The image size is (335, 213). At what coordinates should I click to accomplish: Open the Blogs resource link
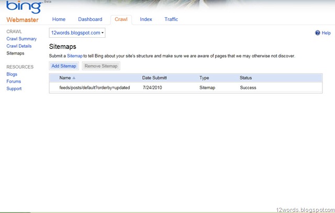(12, 74)
